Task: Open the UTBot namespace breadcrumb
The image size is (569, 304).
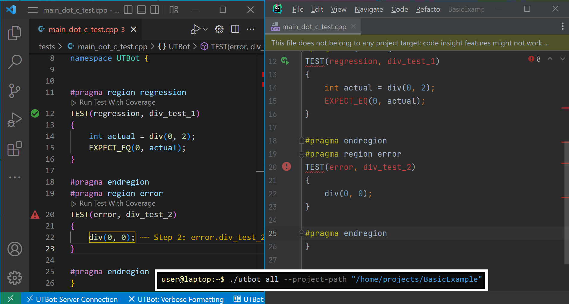Action: click(174, 47)
